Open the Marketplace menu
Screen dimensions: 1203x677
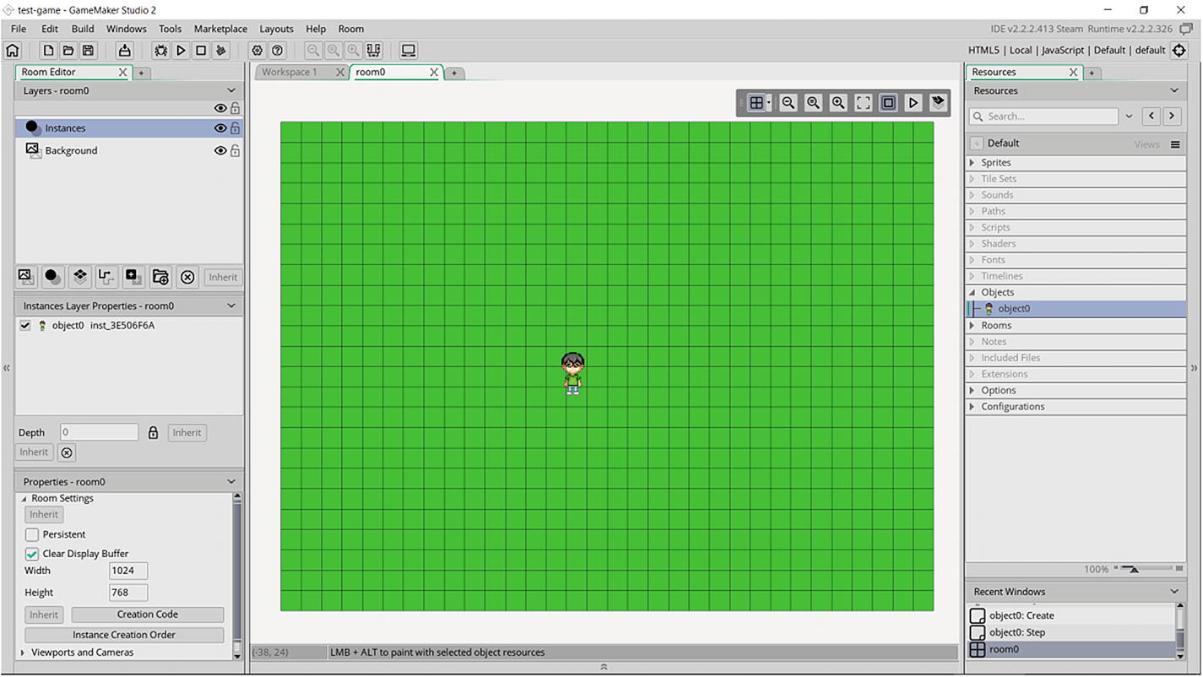pos(220,29)
